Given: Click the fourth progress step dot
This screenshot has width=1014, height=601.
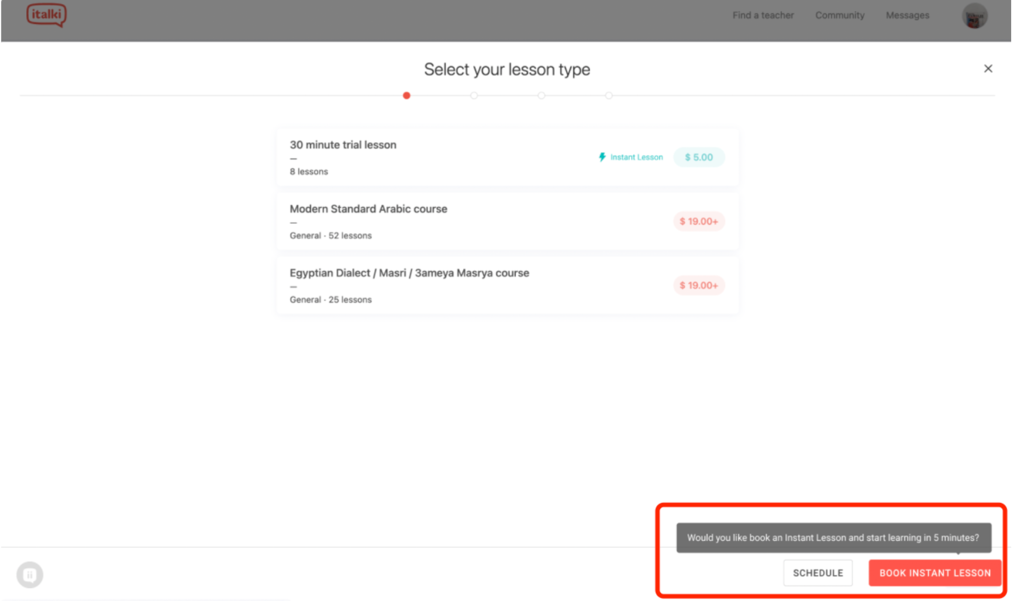Looking at the screenshot, I should [x=609, y=95].
